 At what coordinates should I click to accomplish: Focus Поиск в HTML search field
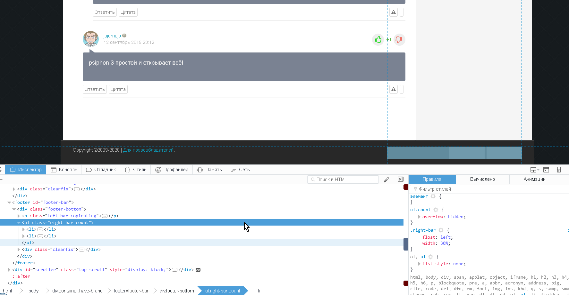click(343, 179)
